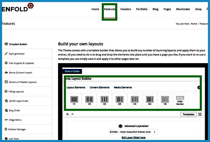
Task: Select Easy Slider in sidebar
Action: point(27,110)
